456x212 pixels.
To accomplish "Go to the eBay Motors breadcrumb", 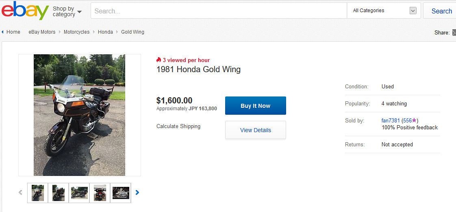I will coord(42,32).
